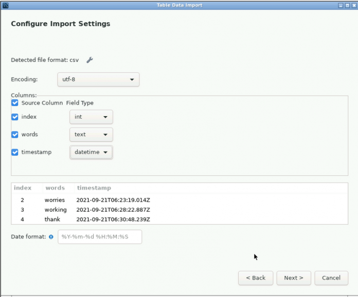Click the words header in preview table
Screen dimensions: 358x297
55,188
